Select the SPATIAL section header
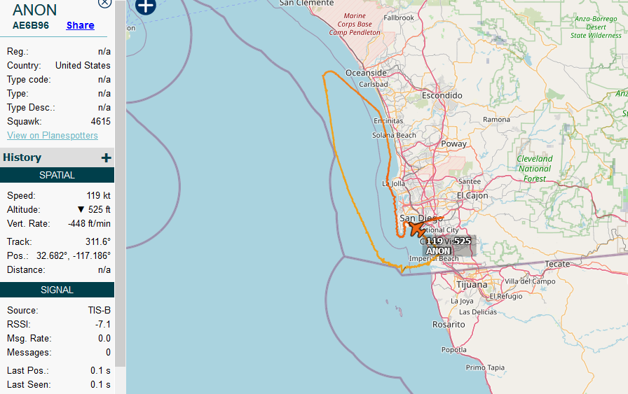 click(57, 175)
